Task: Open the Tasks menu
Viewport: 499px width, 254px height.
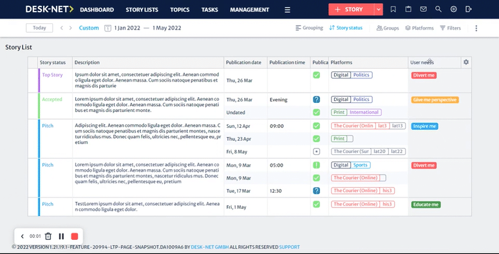Action: tap(210, 10)
